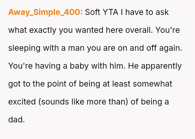Click the word "Soft" in the comment
195x139 pixels.
(x=93, y=12)
